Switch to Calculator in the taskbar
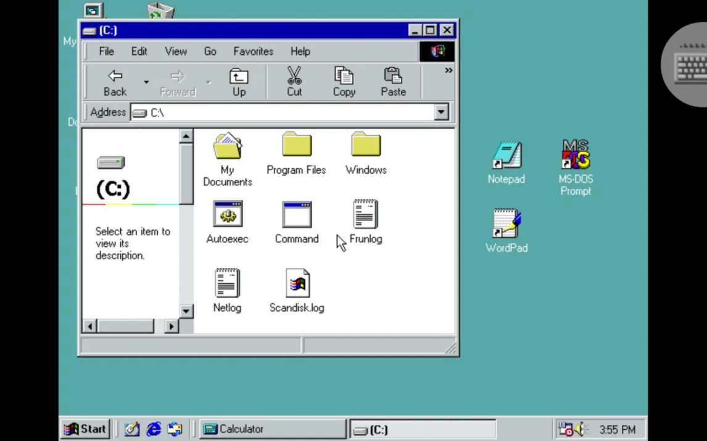Image resolution: width=707 pixels, height=441 pixels. [x=271, y=429]
